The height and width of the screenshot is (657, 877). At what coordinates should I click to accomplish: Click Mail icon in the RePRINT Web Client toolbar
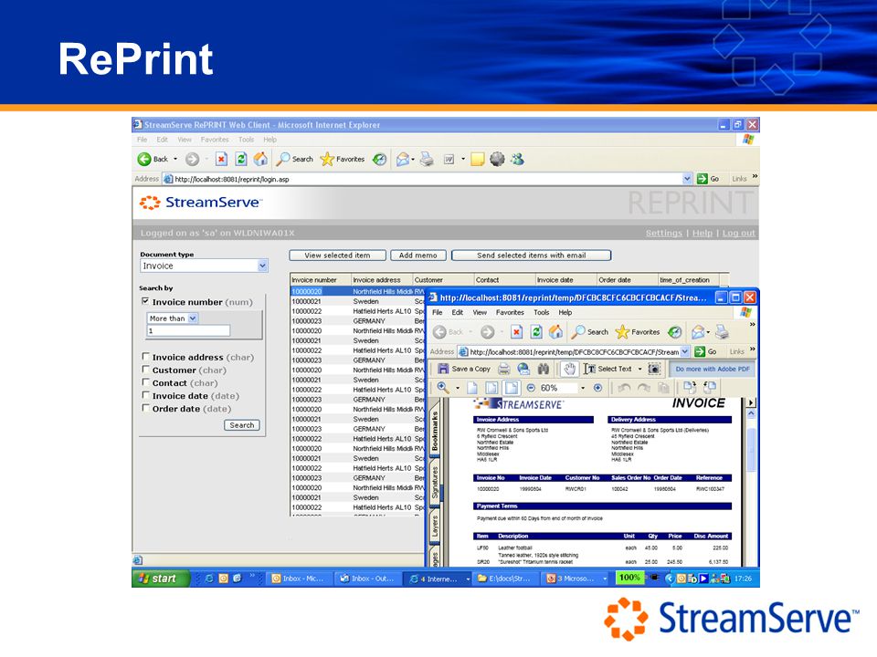click(402, 159)
